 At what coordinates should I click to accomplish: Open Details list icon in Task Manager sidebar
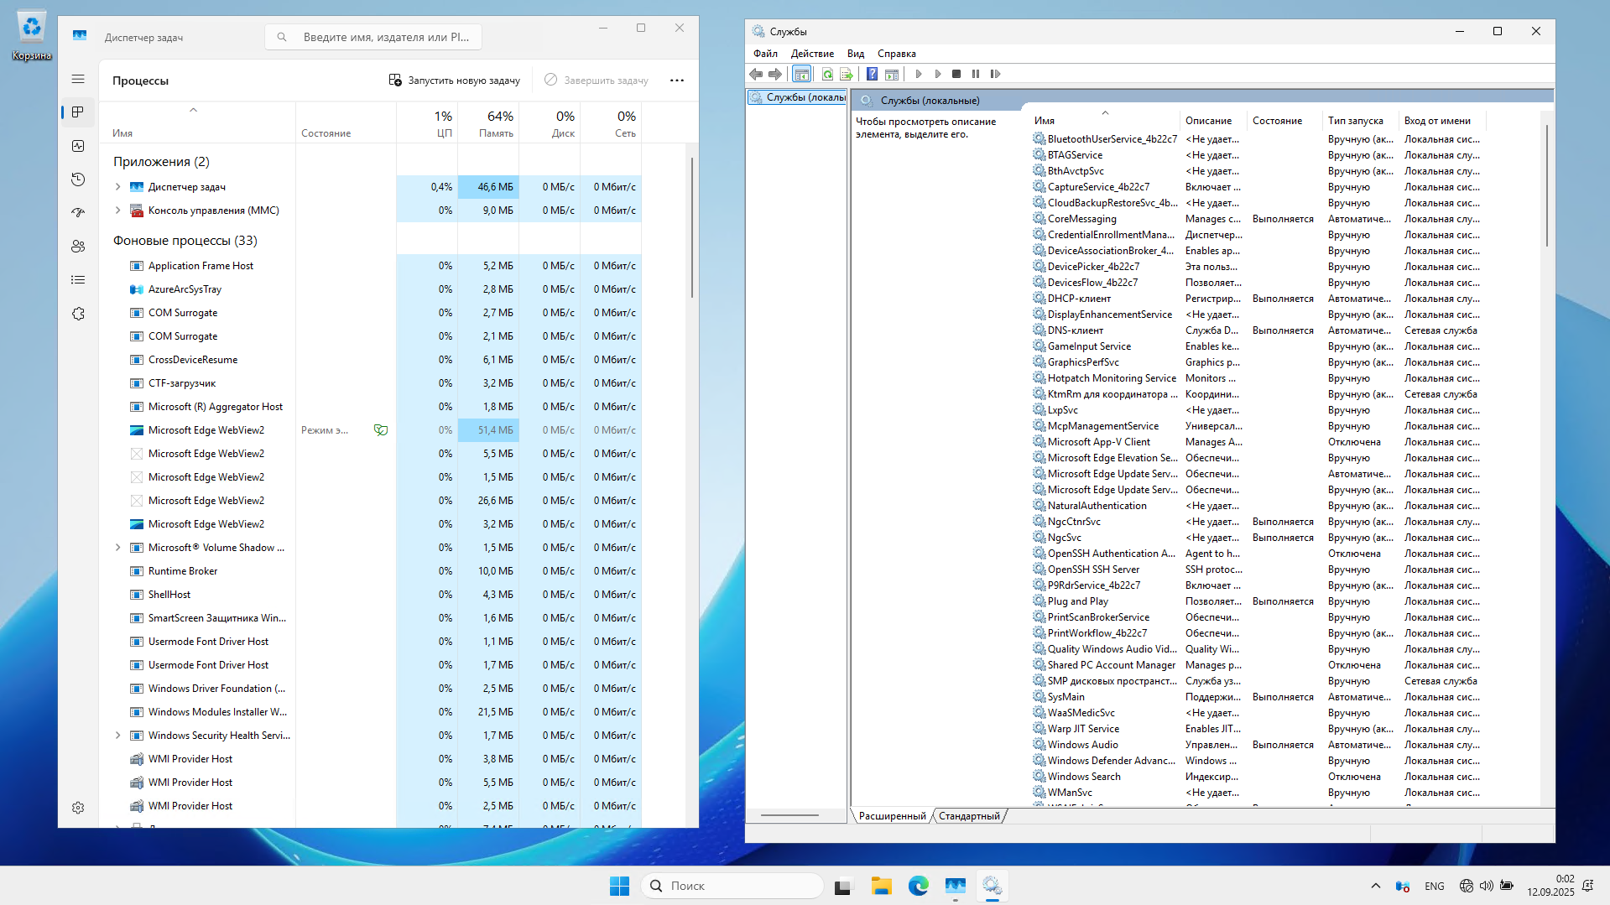click(x=78, y=280)
